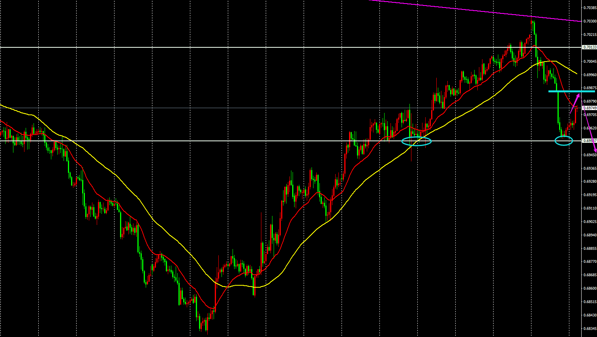The image size is (597, 337).
Task: Click the 0.70385 price scale label
Action: (589, 7)
